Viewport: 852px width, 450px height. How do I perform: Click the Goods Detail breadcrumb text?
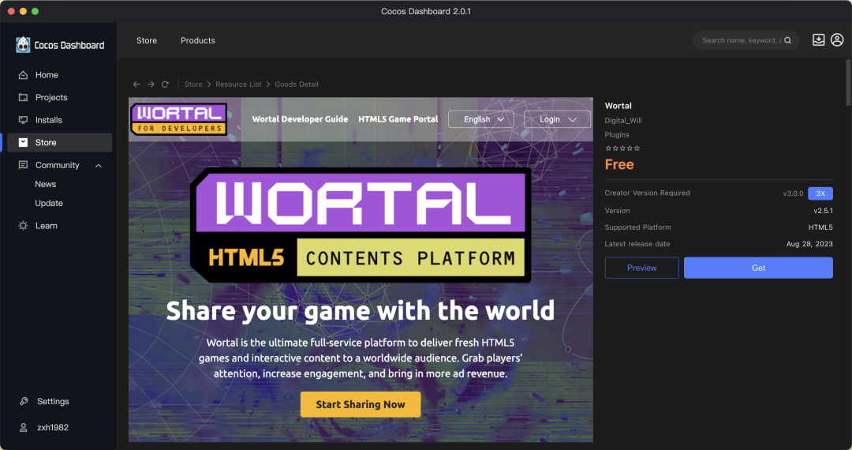297,84
